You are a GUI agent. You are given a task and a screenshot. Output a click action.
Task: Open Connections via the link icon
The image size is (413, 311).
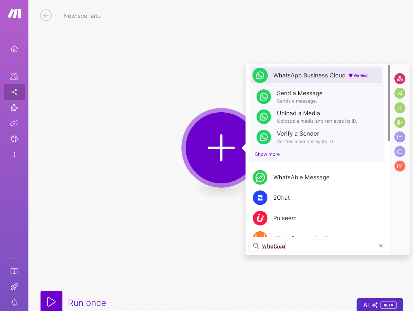point(14,123)
